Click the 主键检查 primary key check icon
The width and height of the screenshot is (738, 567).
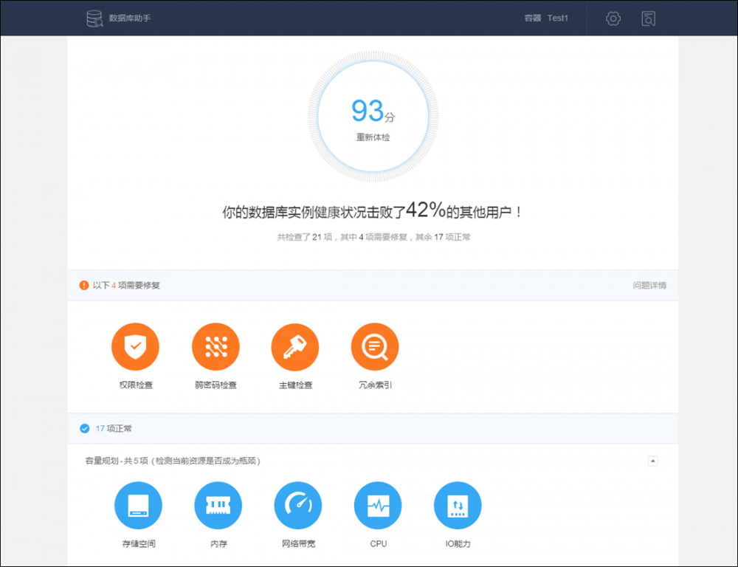pyautogui.click(x=295, y=346)
